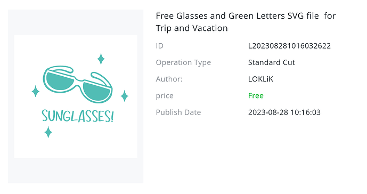
Task: Click the sparkle star right of sunglasses
Action: coord(124,96)
